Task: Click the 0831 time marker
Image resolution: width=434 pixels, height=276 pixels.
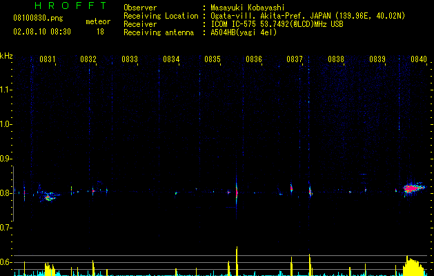Action: [x=48, y=59]
